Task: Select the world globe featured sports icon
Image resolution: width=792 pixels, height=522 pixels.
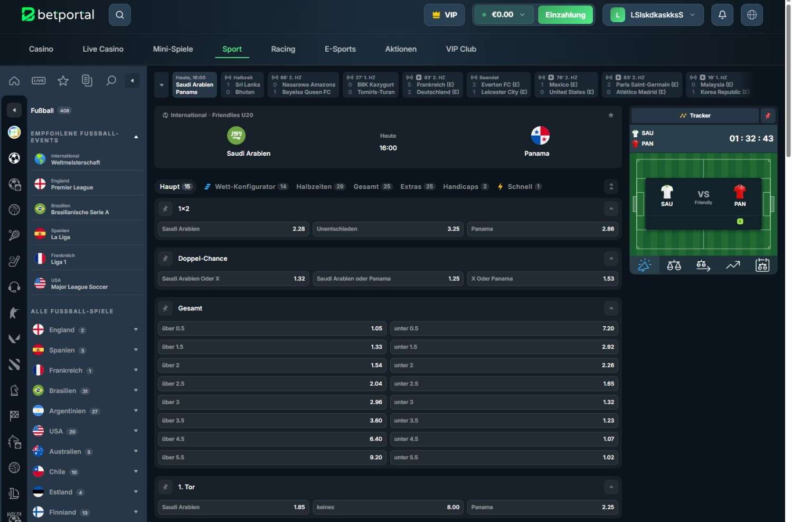Action: (x=14, y=132)
